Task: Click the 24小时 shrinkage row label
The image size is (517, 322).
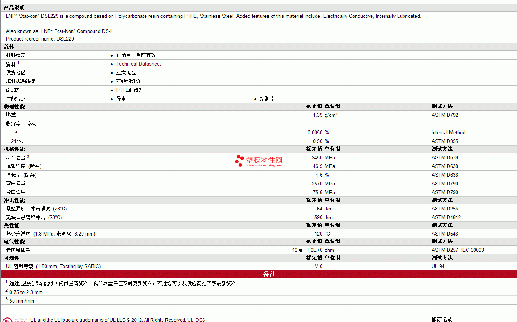Action: [x=18, y=141]
